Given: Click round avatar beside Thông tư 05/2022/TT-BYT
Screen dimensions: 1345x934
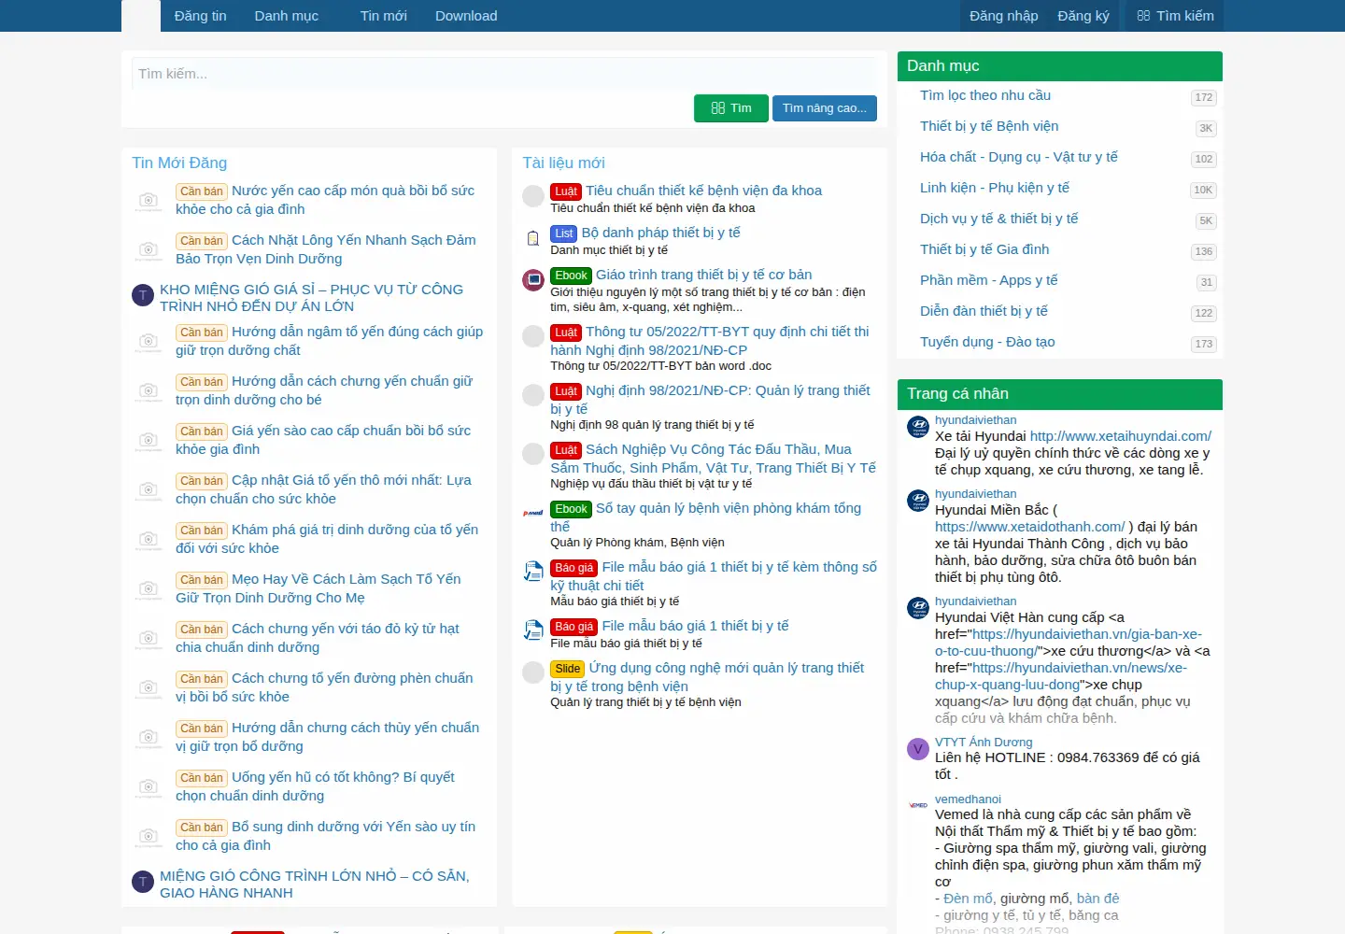Looking at the screenshot, I should [x=533, y=337].
